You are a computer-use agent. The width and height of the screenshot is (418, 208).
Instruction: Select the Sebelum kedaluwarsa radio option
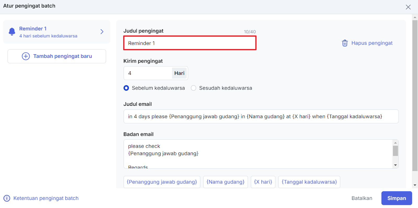click(x=126, y=88)
